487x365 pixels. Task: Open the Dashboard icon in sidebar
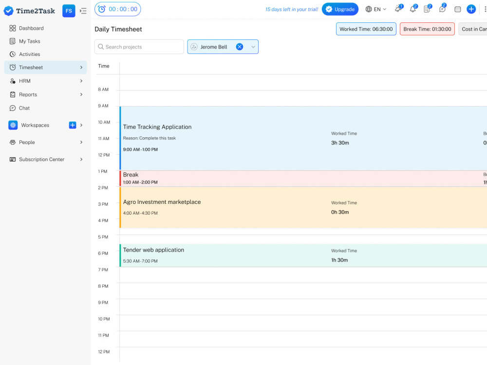pos(13,28)
